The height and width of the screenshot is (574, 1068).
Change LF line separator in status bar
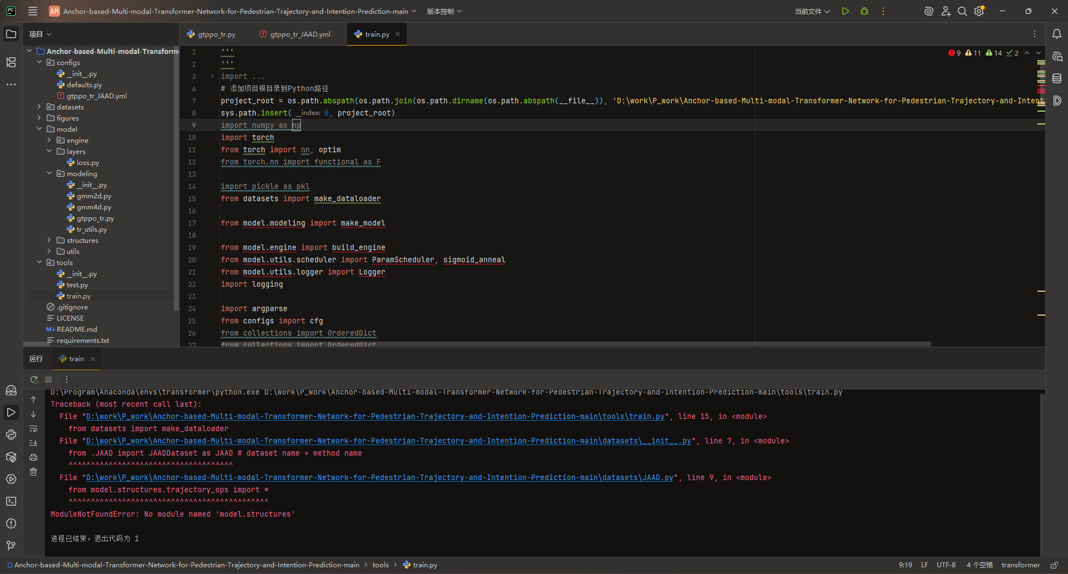[x=924, y=565]
